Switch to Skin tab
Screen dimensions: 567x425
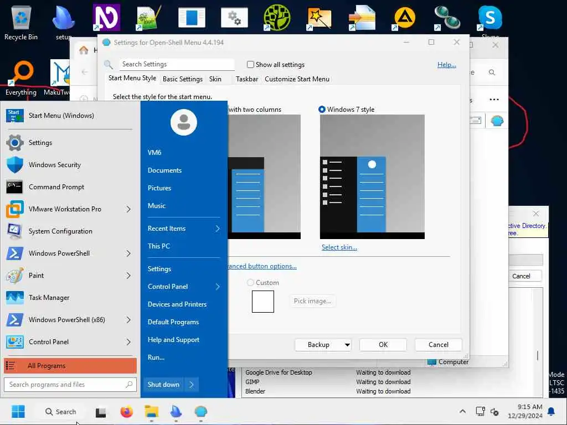[x=215, y=79]
